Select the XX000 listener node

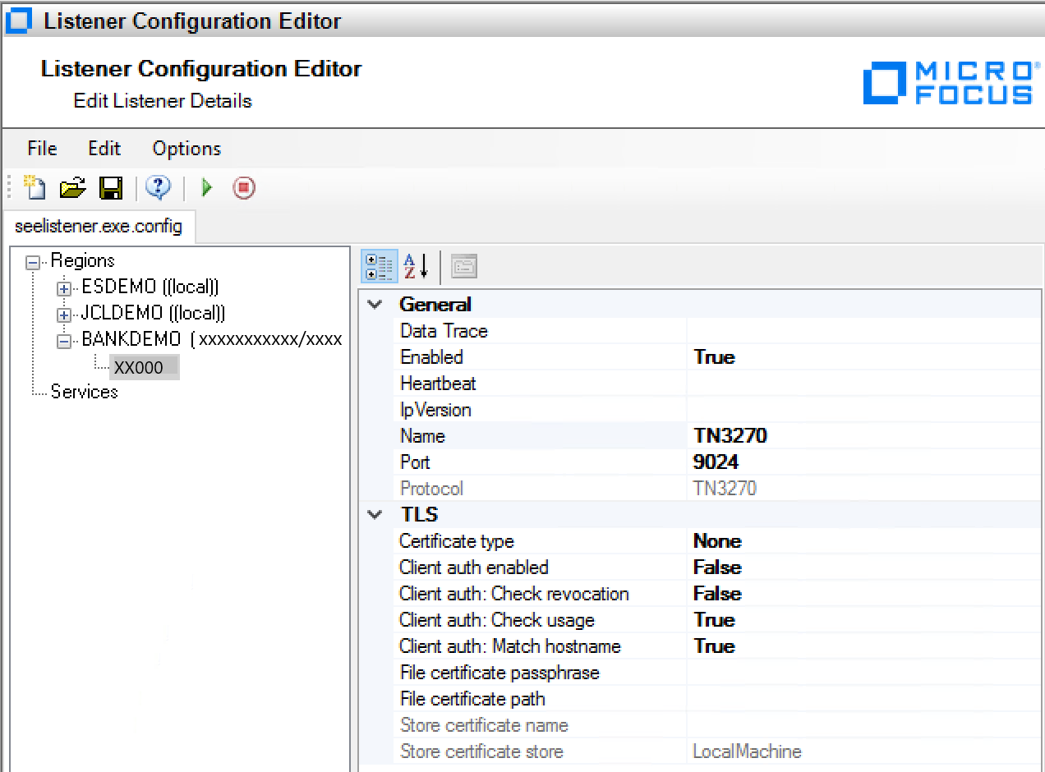point(145,366)
